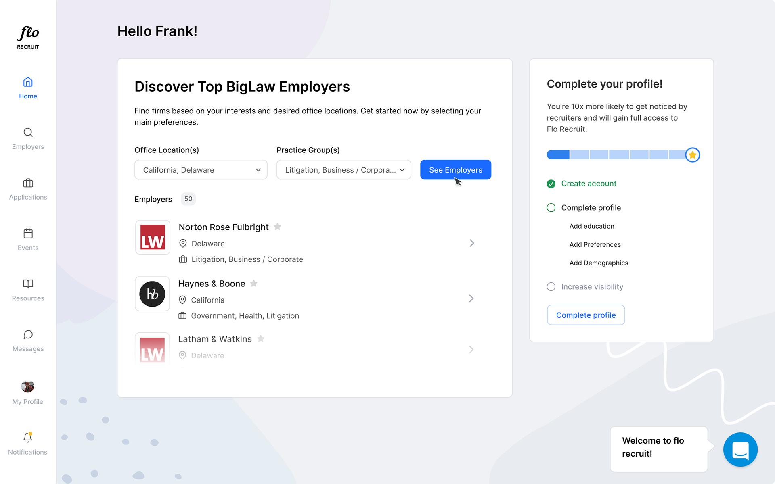Select the Complete profile circle
This screenshot has width=775, height=484.
551,208
